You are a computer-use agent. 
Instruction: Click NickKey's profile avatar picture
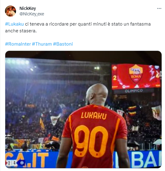pos(10,11)
